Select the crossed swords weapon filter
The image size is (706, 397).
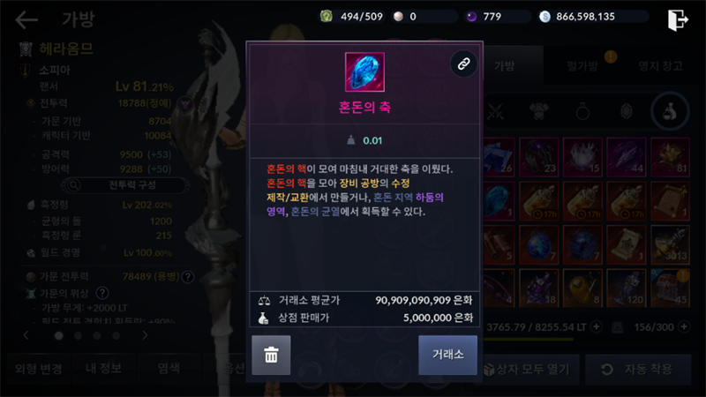coord(495,111)
